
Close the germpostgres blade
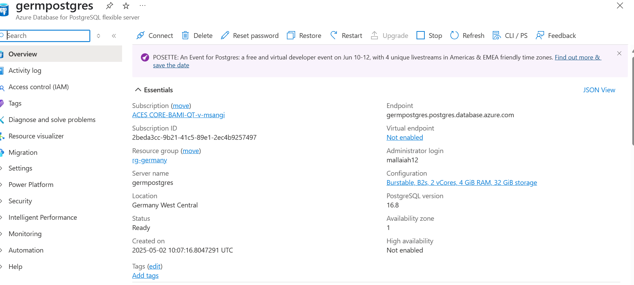tap(620, 5)
